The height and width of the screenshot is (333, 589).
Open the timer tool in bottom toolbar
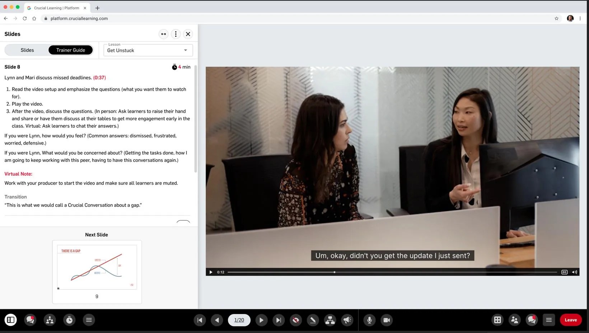point(69,320)
